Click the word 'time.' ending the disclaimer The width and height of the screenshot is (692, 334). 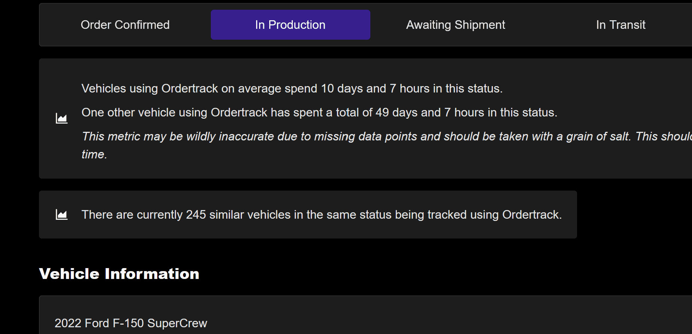coord(94,155)
